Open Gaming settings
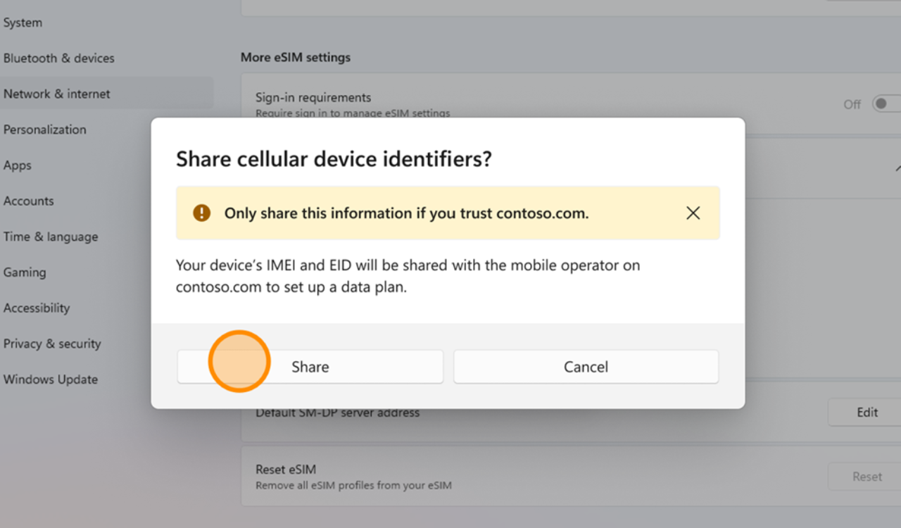The width and height of the screenshot is (901, 528). (x=25, y=272)
